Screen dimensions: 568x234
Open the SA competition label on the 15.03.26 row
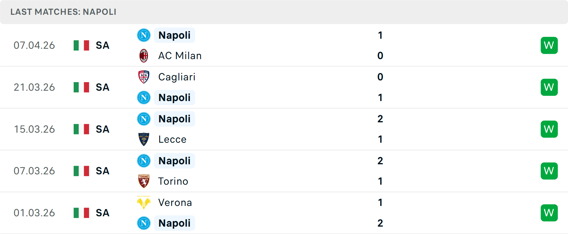pos(102,129)
